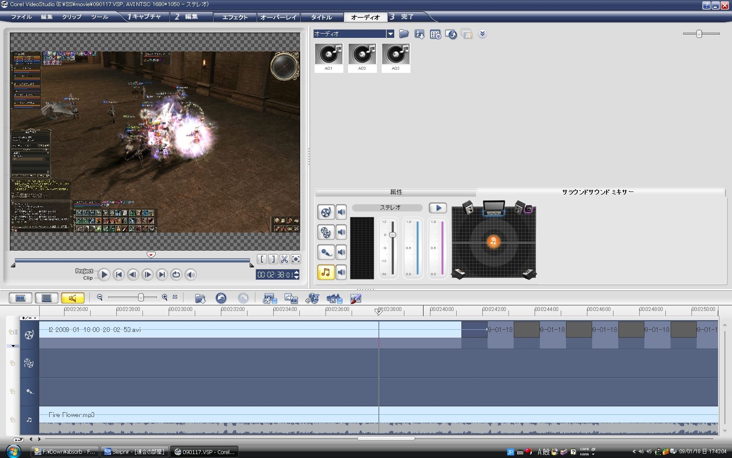Jump to preview start (Home)

click(x=119, y=274)
